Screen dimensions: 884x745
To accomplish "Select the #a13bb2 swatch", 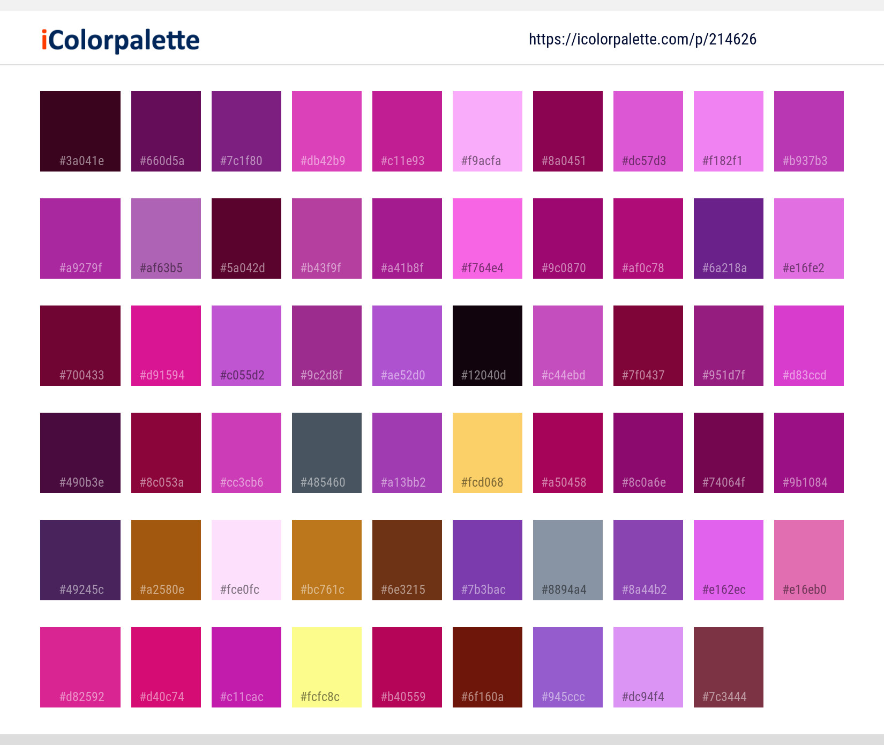I will pyautogui.click(x=407, y=453).
